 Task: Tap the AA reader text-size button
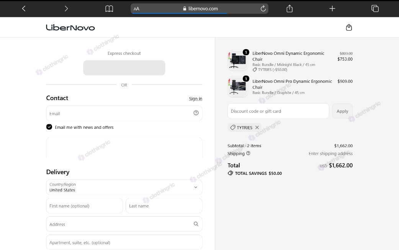coord(136,9)
